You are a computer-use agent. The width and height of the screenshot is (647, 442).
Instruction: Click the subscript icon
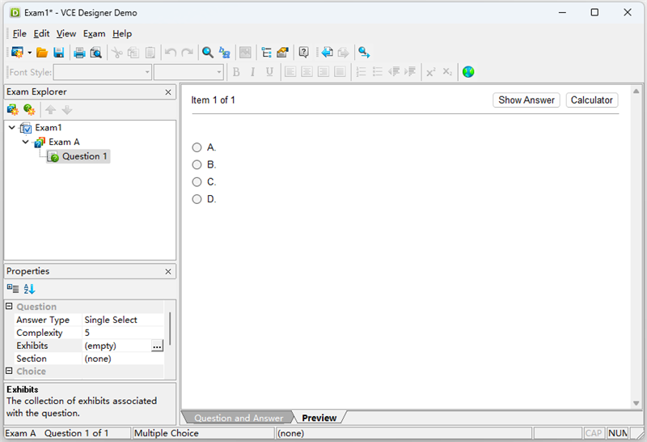tap(447, 72)
